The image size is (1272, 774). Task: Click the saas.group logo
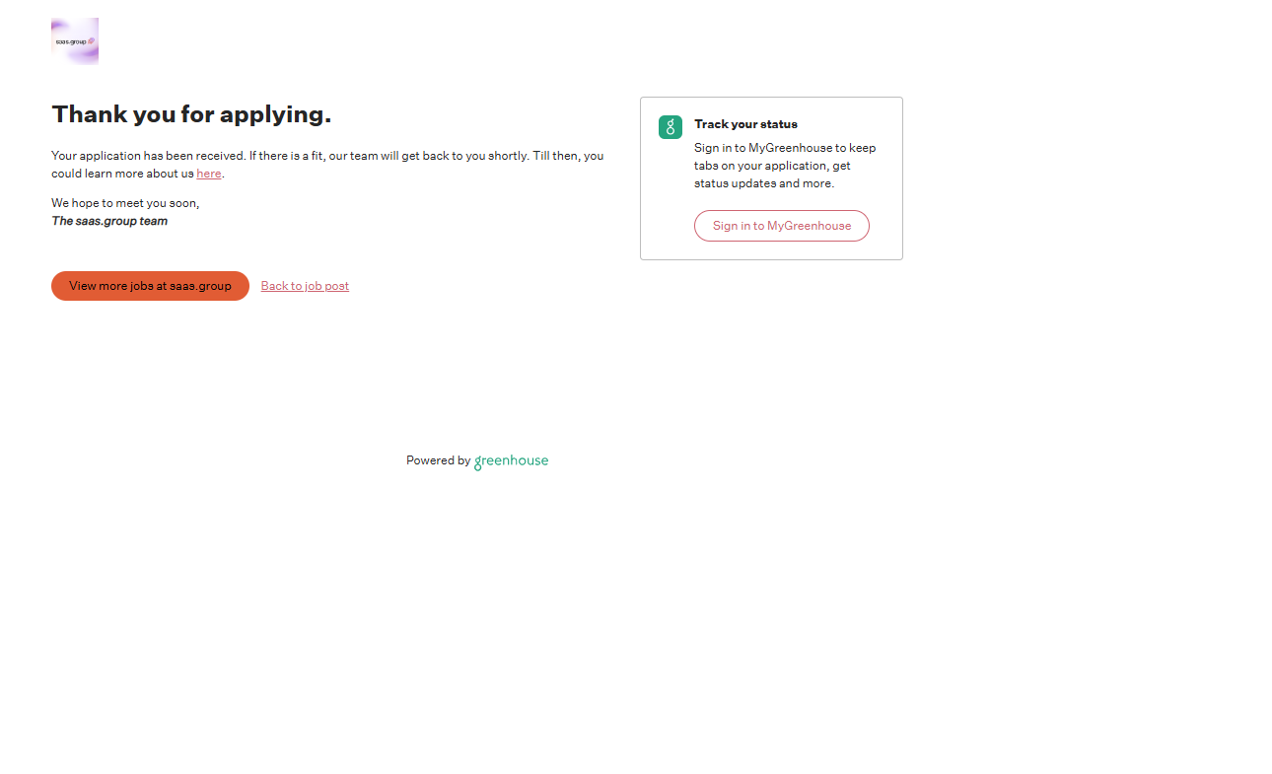coord(75,41)
